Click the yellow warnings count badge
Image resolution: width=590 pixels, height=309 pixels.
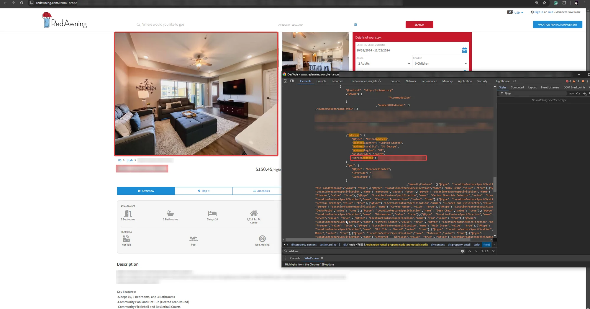576,81
